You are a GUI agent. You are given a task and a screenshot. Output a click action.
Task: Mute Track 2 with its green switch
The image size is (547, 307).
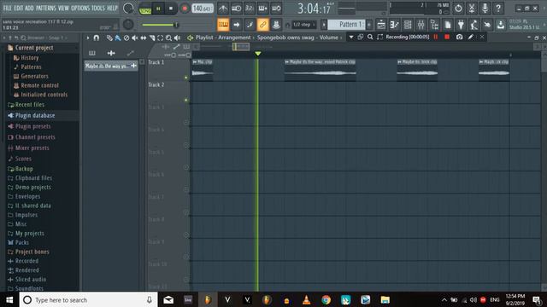tap(186, 101)
